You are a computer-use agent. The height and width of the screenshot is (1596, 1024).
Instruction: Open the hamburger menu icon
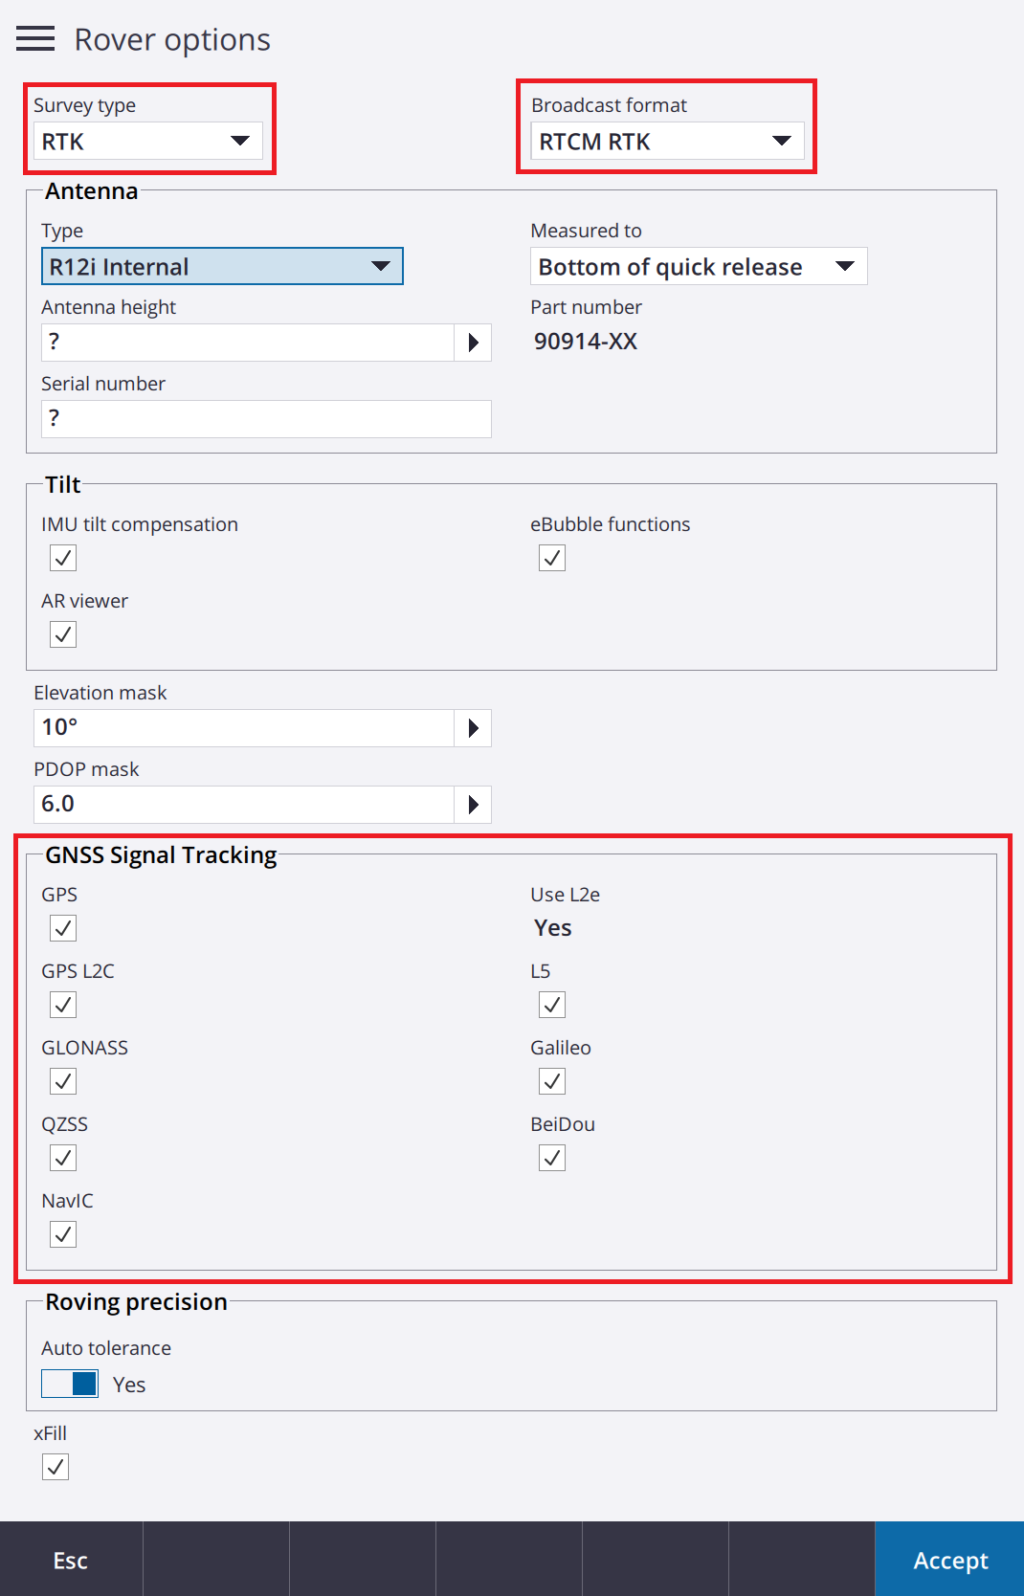(35, 39)
